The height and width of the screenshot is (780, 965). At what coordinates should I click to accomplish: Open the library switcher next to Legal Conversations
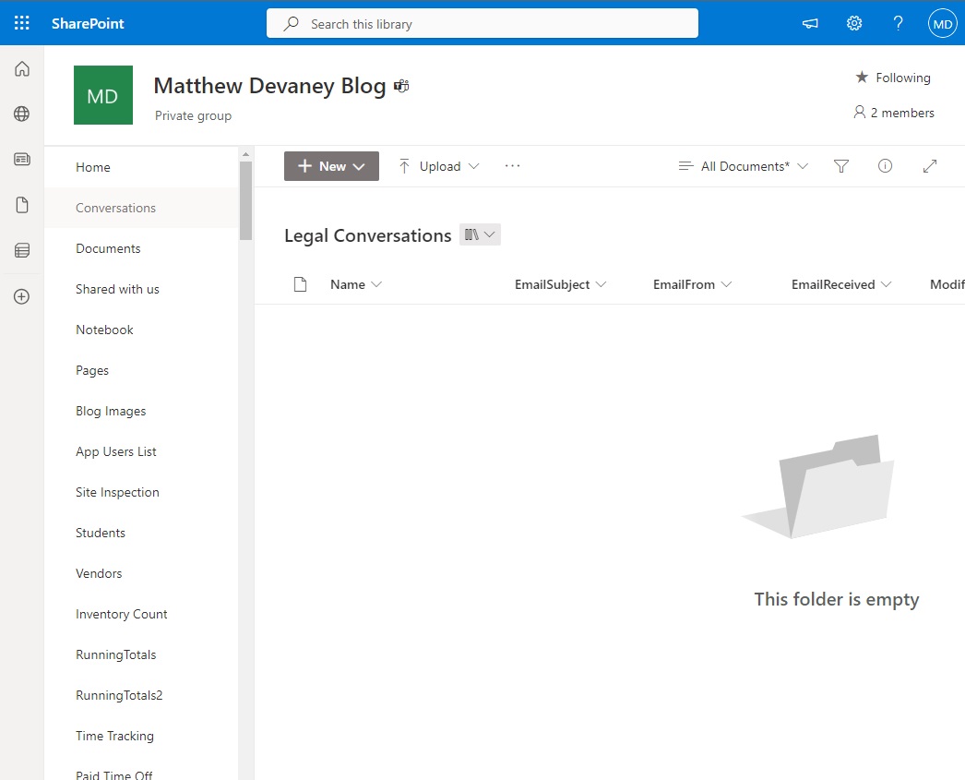pyautogui.click(x=480, y=234)
